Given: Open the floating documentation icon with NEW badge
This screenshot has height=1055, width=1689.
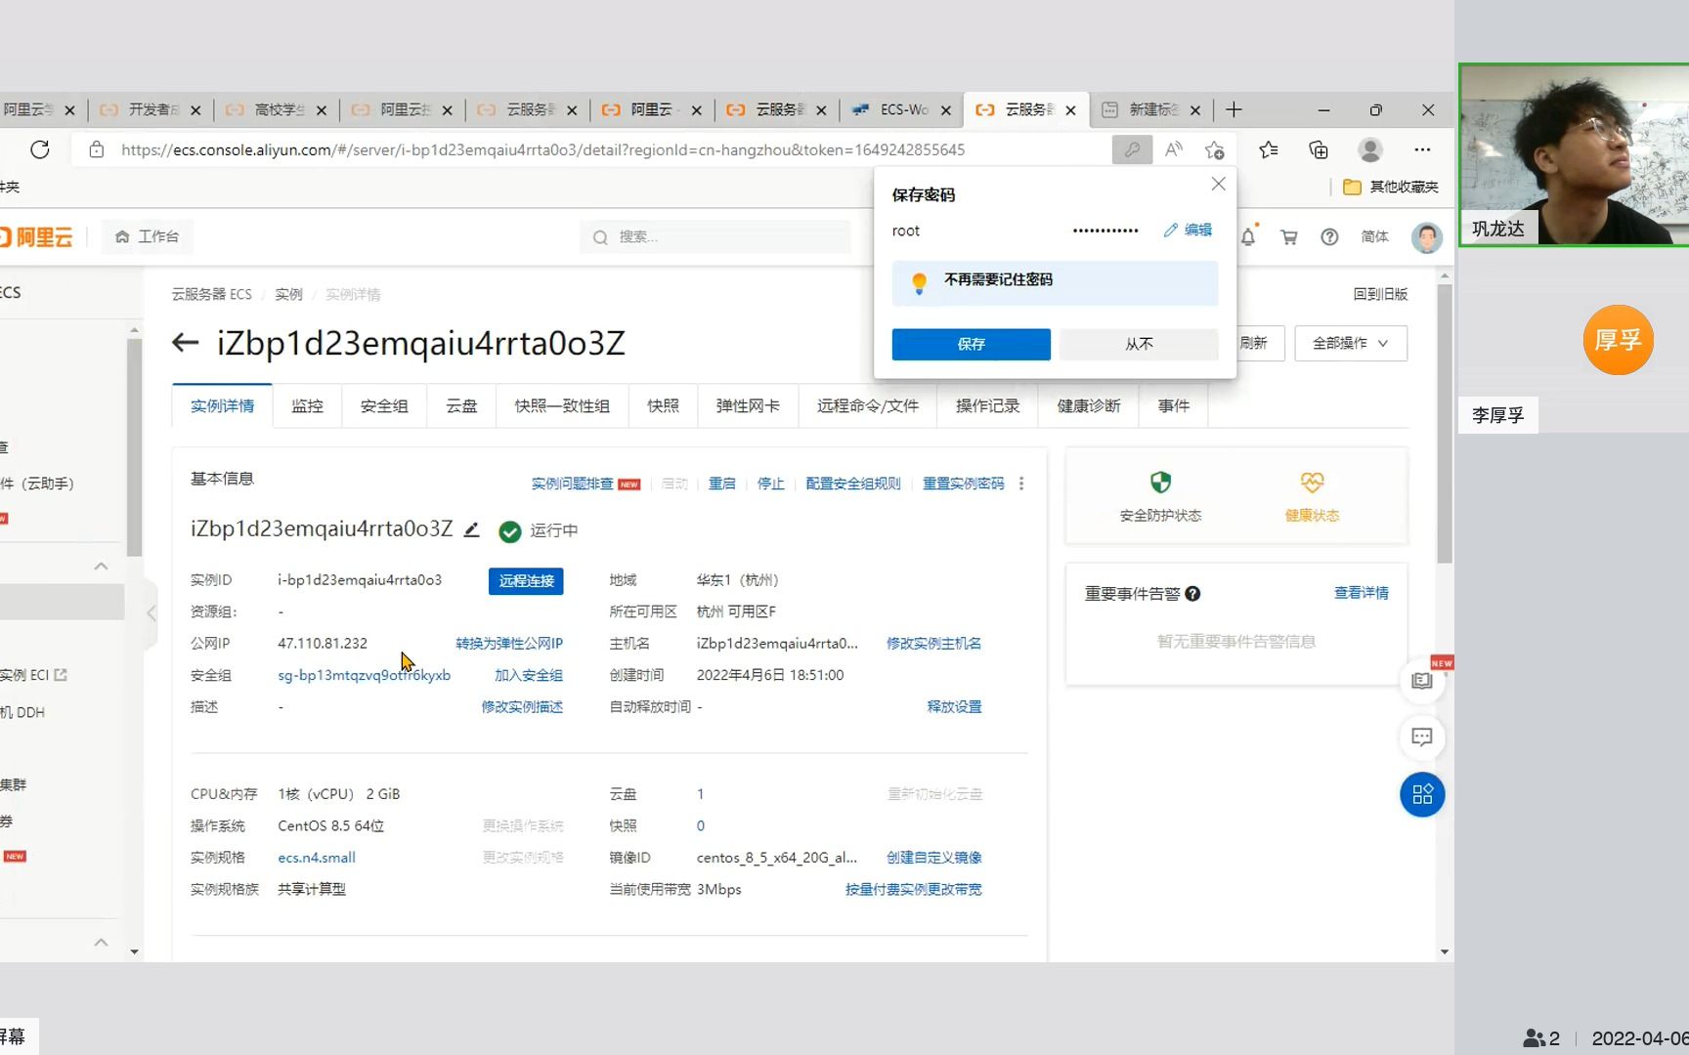Looking at the screenshot, I should point(1422,680).
